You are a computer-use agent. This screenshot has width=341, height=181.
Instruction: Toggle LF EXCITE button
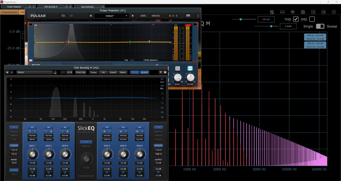click(x=14, y=146)
